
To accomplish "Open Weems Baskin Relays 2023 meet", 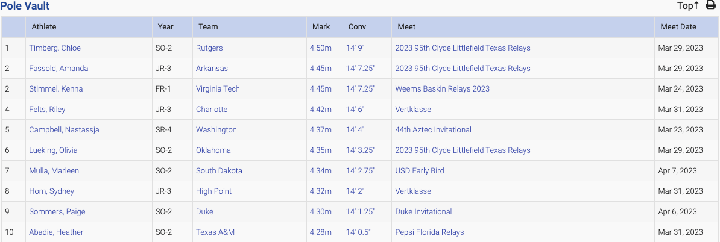I will (442, 89).
